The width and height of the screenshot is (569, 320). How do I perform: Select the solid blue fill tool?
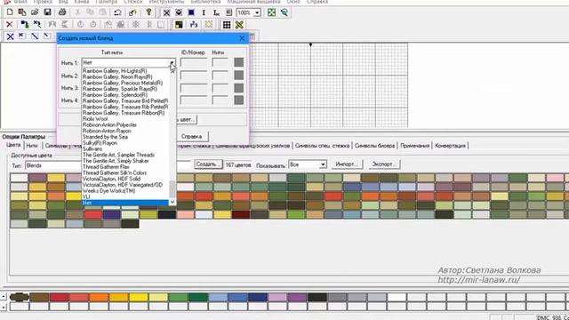tap(191, 12)
